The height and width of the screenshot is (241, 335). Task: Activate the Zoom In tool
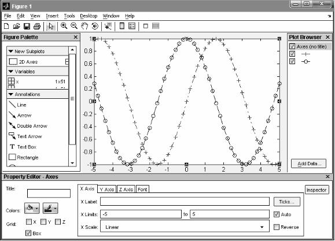coord(64,26)
